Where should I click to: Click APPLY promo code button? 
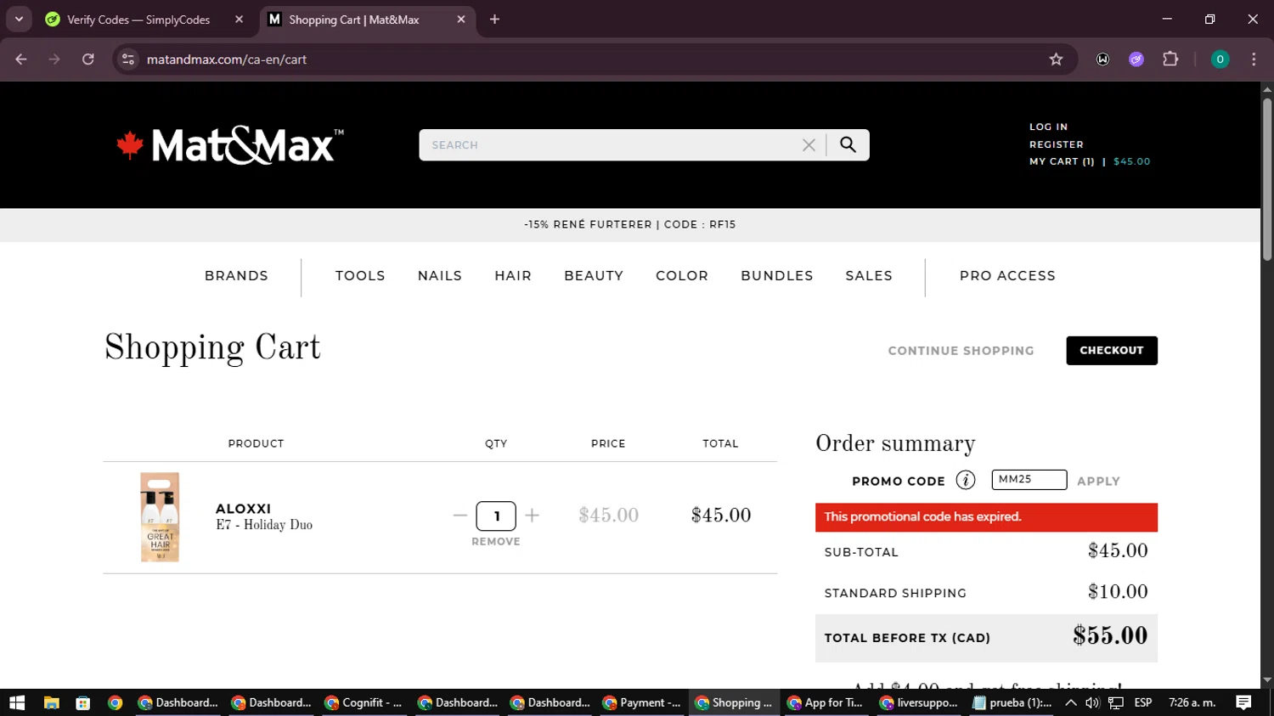[1098, 481]
